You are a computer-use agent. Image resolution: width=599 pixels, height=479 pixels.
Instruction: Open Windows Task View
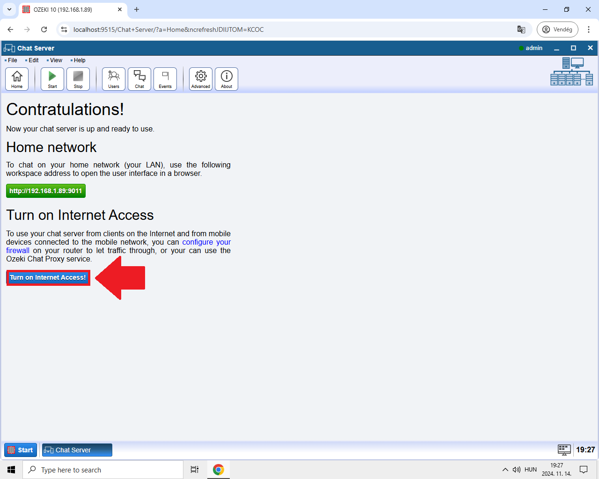click(195, 470)
